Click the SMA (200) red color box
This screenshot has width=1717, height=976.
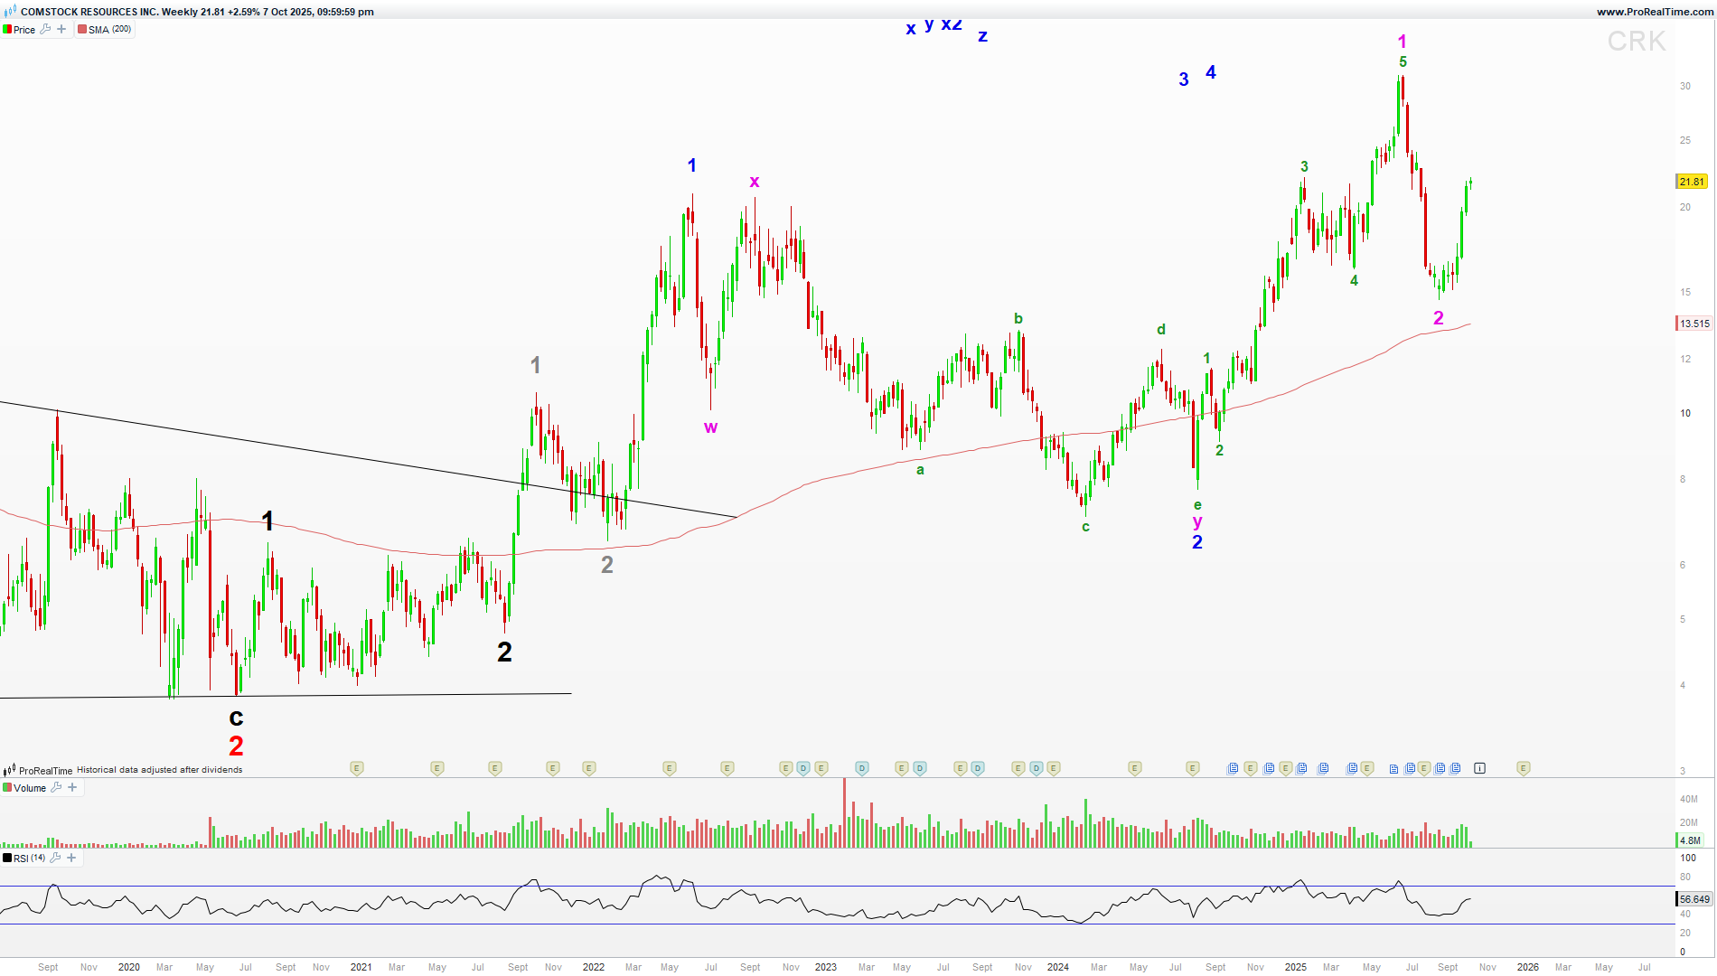82,30
